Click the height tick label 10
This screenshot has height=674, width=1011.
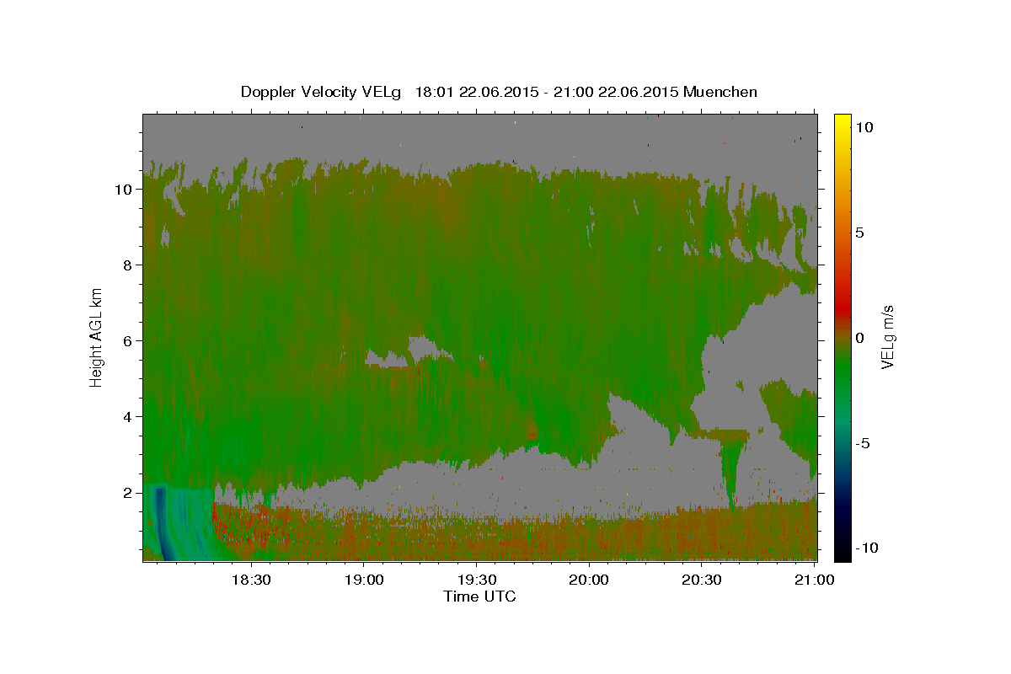click(x=125, y=189)
